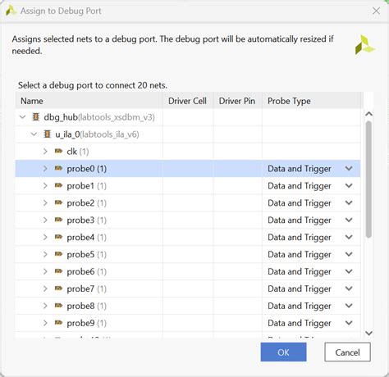Confirm assignment with OK button
Viewport: 389px width, 377px height.
coord(283,352)
